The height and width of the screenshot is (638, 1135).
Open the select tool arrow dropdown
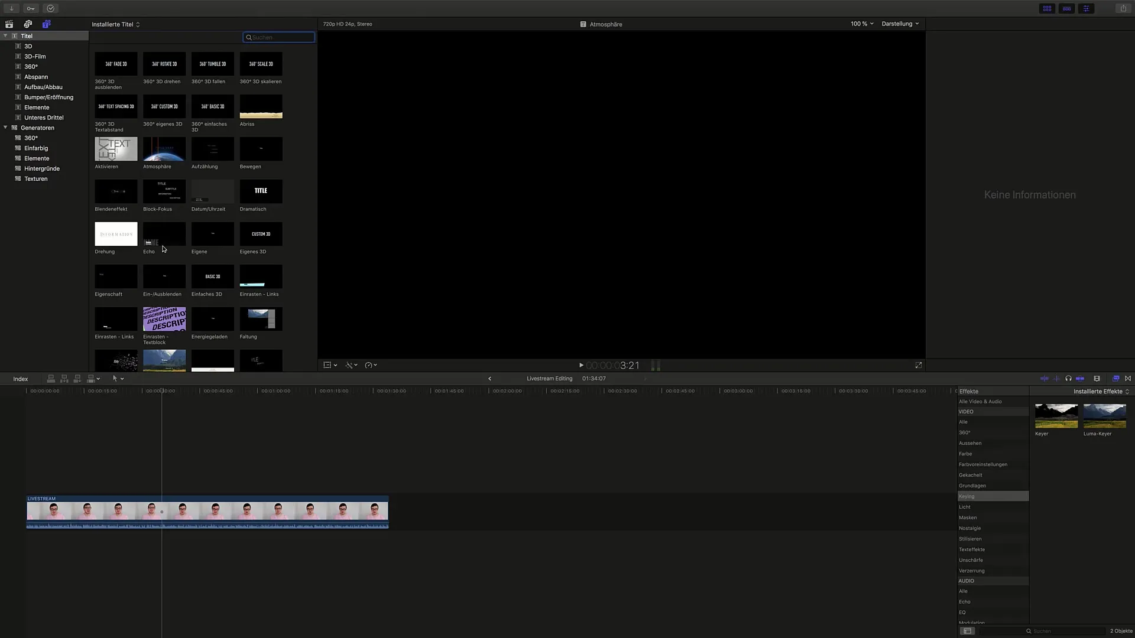pos(118,379)
